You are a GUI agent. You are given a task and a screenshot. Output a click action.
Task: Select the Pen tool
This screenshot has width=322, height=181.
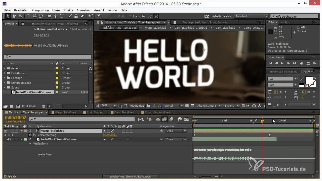click(56, 16)
